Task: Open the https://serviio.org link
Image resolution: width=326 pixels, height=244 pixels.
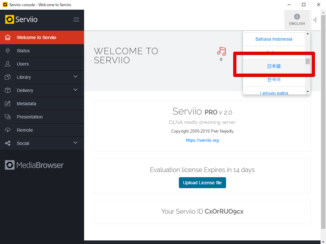Action: pos(202,140)
